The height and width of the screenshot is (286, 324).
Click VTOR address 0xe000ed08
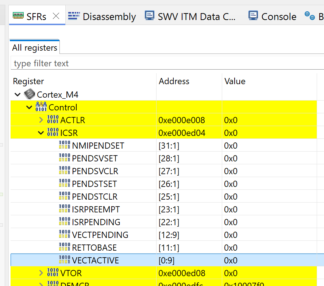[182, 273]
